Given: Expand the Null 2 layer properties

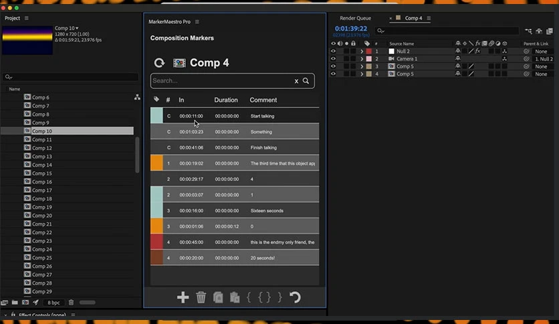Looking at the screenshot, I should tap(362, 52).
